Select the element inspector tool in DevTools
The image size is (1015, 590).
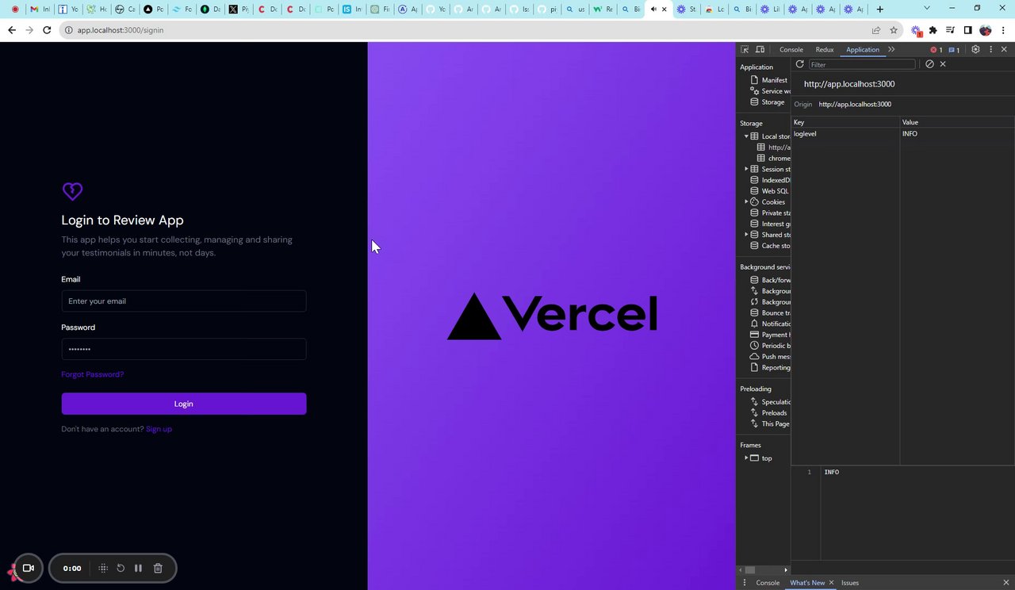coord(745,49)
